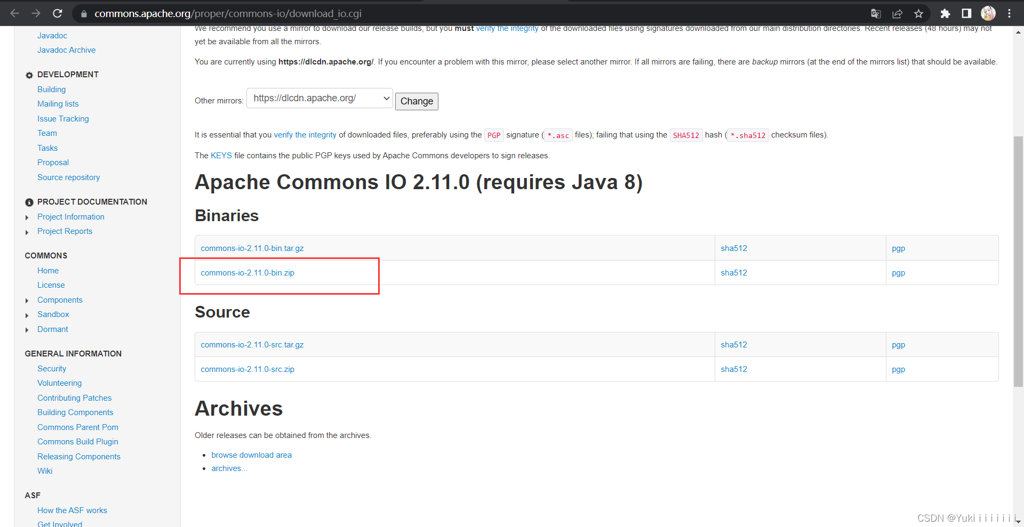This screenshot has height=527, width=1024.
Task: Open the Volunteering sidebar link
Action: click(x=60, y=383)
